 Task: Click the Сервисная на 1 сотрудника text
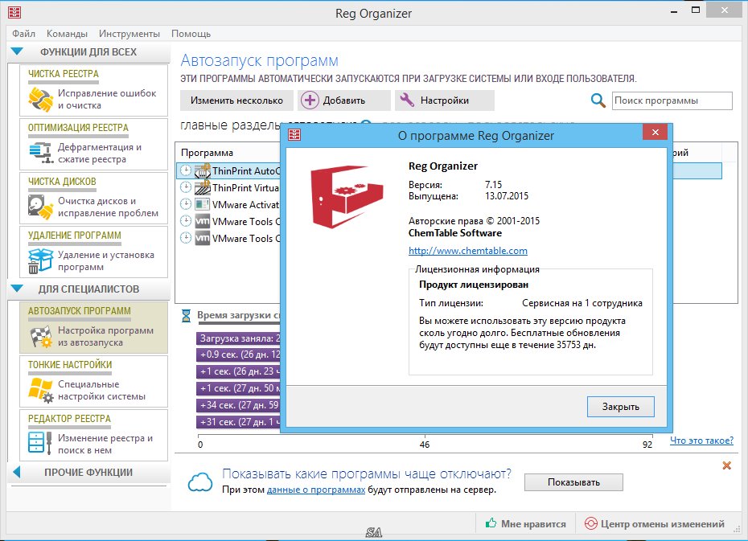[582, 303]
